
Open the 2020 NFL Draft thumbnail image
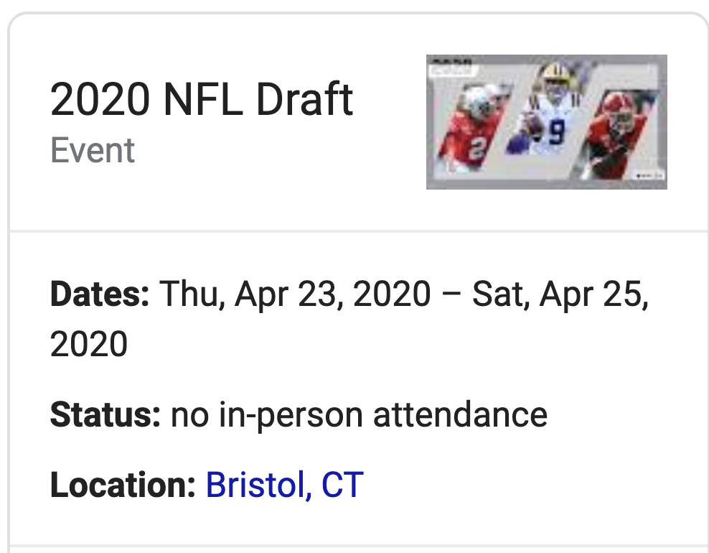click(x=546, y=122)
